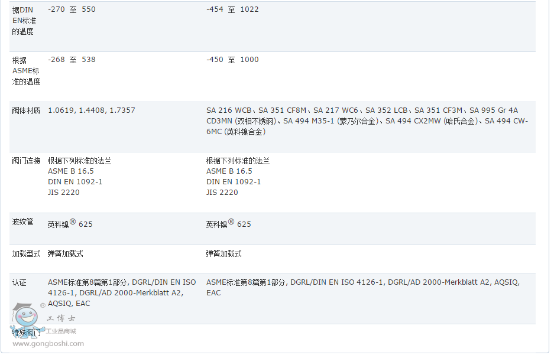The height and width of the screenshot is (355, 554).
Task: Click the -450 至 1000 ASME temperature value
Action: coord(232,60)
